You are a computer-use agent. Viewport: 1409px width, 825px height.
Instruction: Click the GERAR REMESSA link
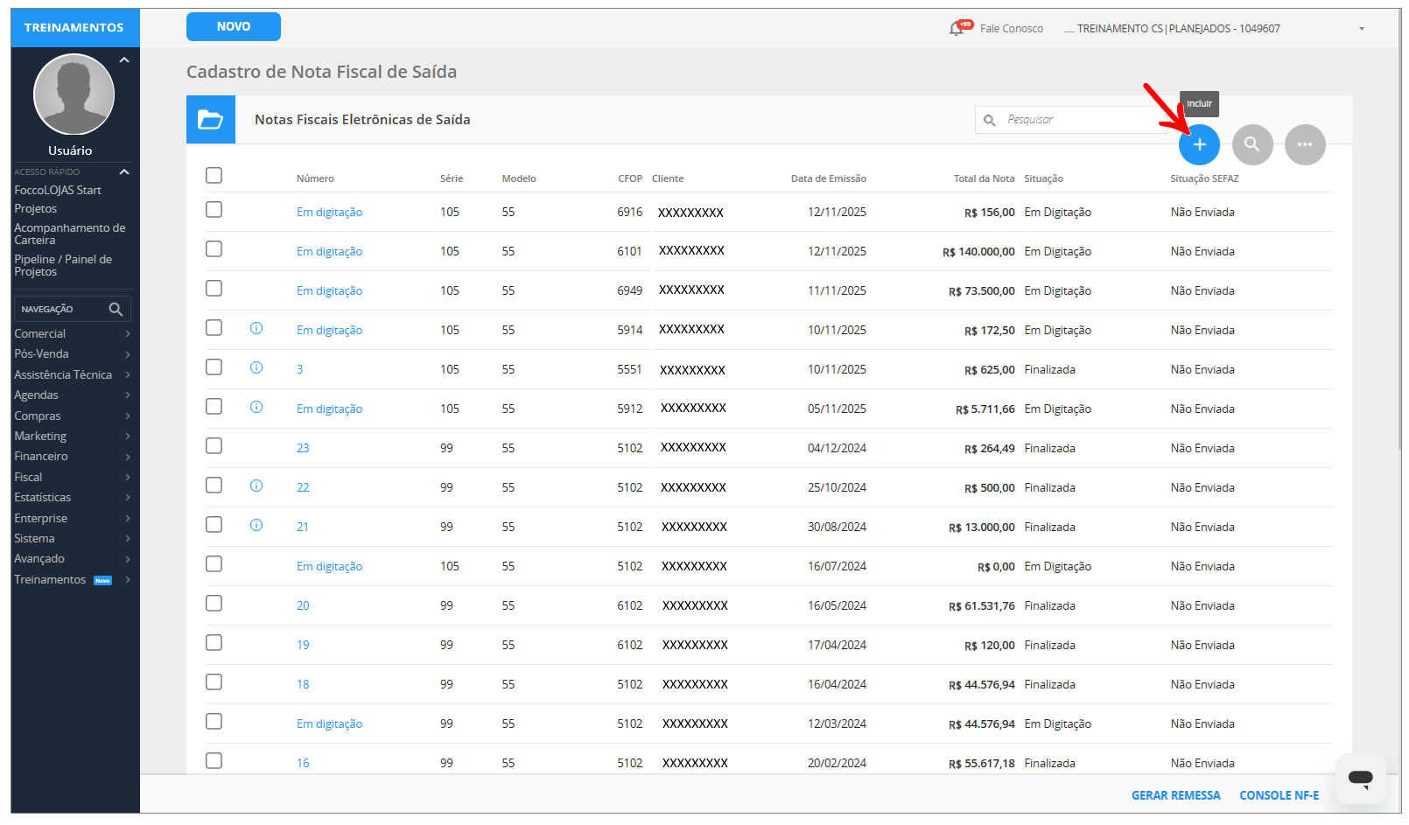click(x=1175, y=795)
